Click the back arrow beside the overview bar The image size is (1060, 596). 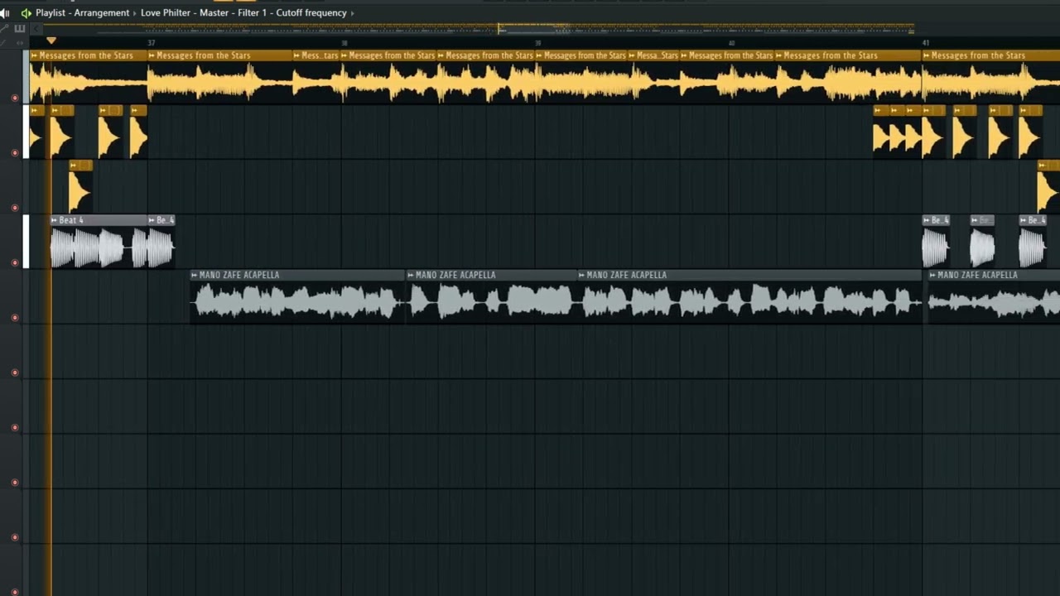pyautogui.click(x=36, y=29)
